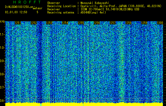Click the 0.9 kHz axis label
Image resolution: width=166 pixels, height=106 pixels.
[2, 61]
